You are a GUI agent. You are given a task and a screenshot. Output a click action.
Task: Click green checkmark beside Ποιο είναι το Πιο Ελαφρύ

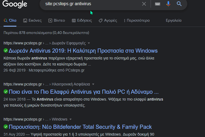point(6,92)
